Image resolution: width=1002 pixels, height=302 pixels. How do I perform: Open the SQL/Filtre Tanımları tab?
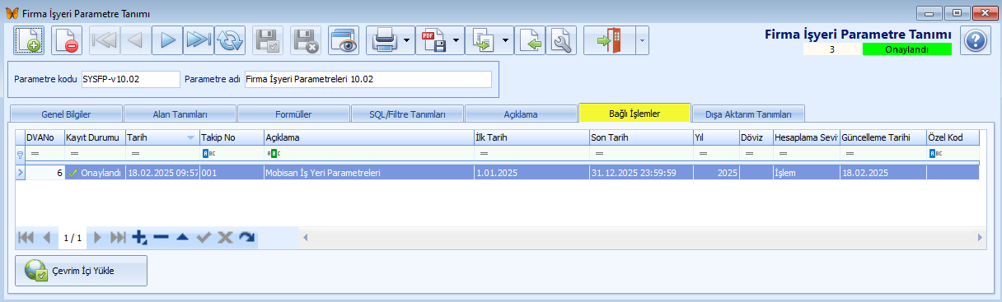(407, 114)
